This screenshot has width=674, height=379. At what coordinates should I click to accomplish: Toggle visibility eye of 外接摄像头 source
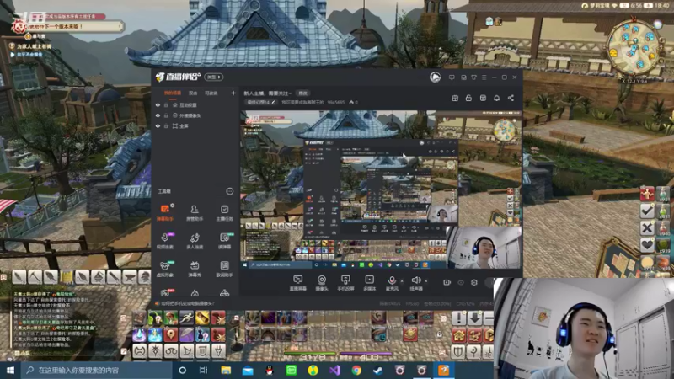click(x=158, y=115)
